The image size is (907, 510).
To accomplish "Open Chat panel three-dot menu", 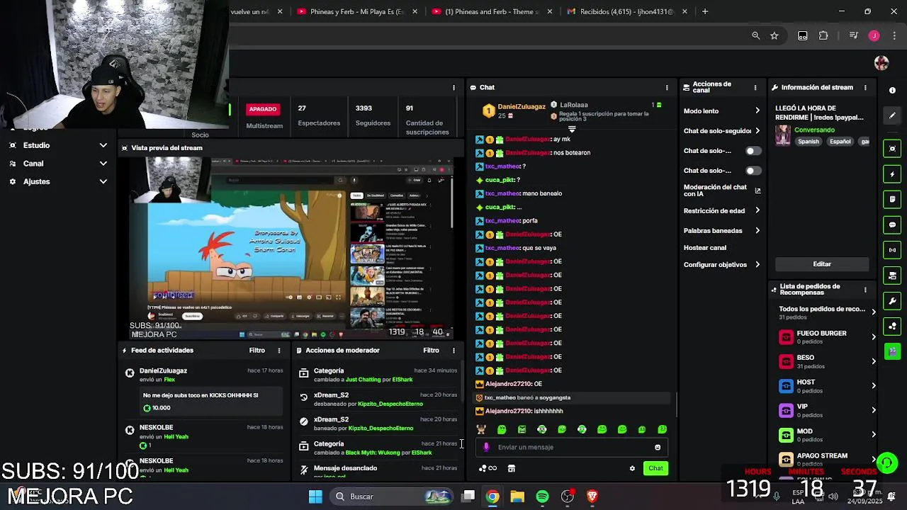I will [x=666, y=88].
